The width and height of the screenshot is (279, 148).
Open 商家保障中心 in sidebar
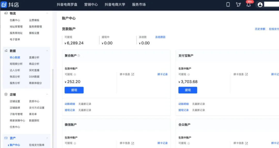(x=18, y=120)
